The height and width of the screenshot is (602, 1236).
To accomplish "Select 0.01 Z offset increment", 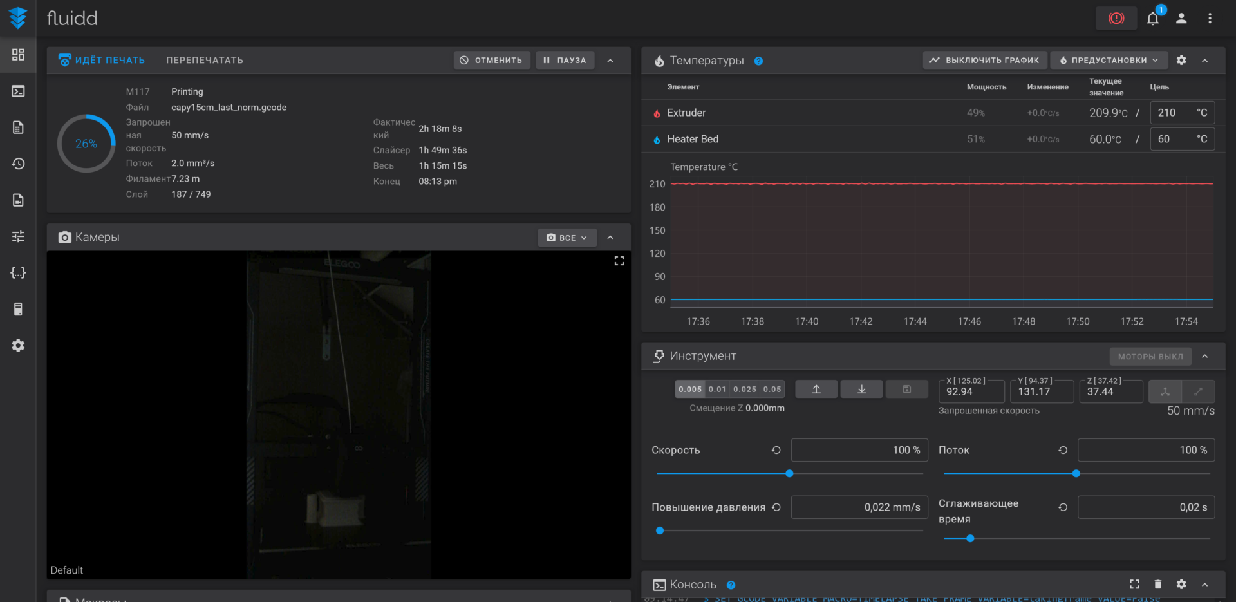I will pos(717,389).
